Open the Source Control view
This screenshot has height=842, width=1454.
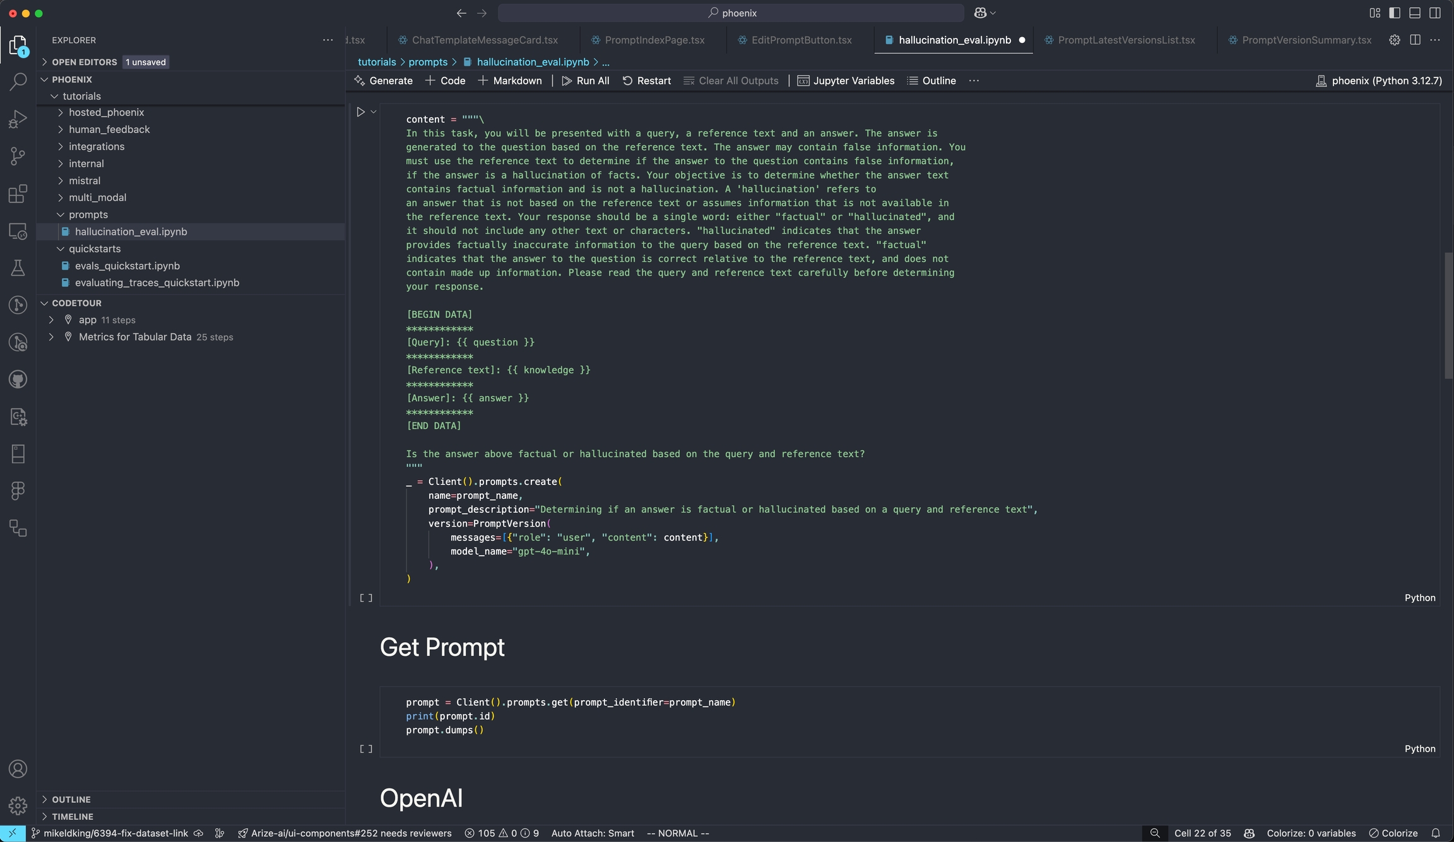coord(18,156)
